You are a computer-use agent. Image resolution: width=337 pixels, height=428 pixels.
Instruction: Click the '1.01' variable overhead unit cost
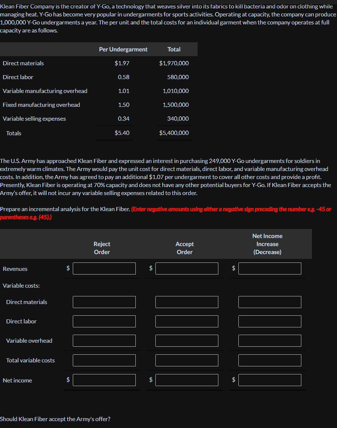click(x=124, y=91)
